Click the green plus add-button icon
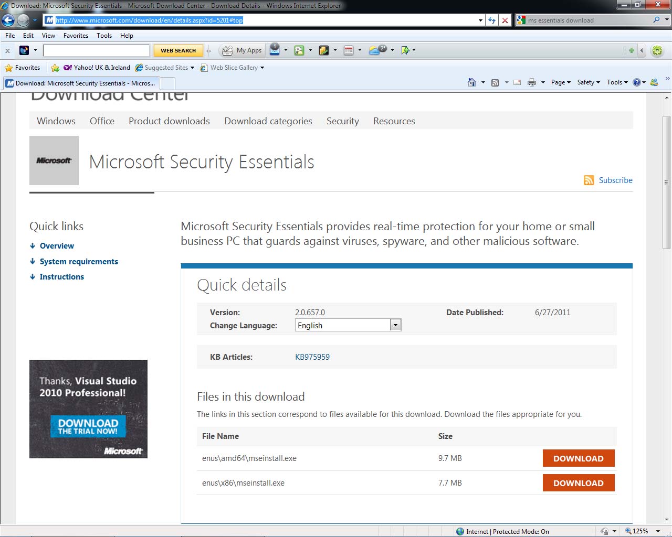Image resolution: width=672 pixels, height=537 pixels. (631, 50)
